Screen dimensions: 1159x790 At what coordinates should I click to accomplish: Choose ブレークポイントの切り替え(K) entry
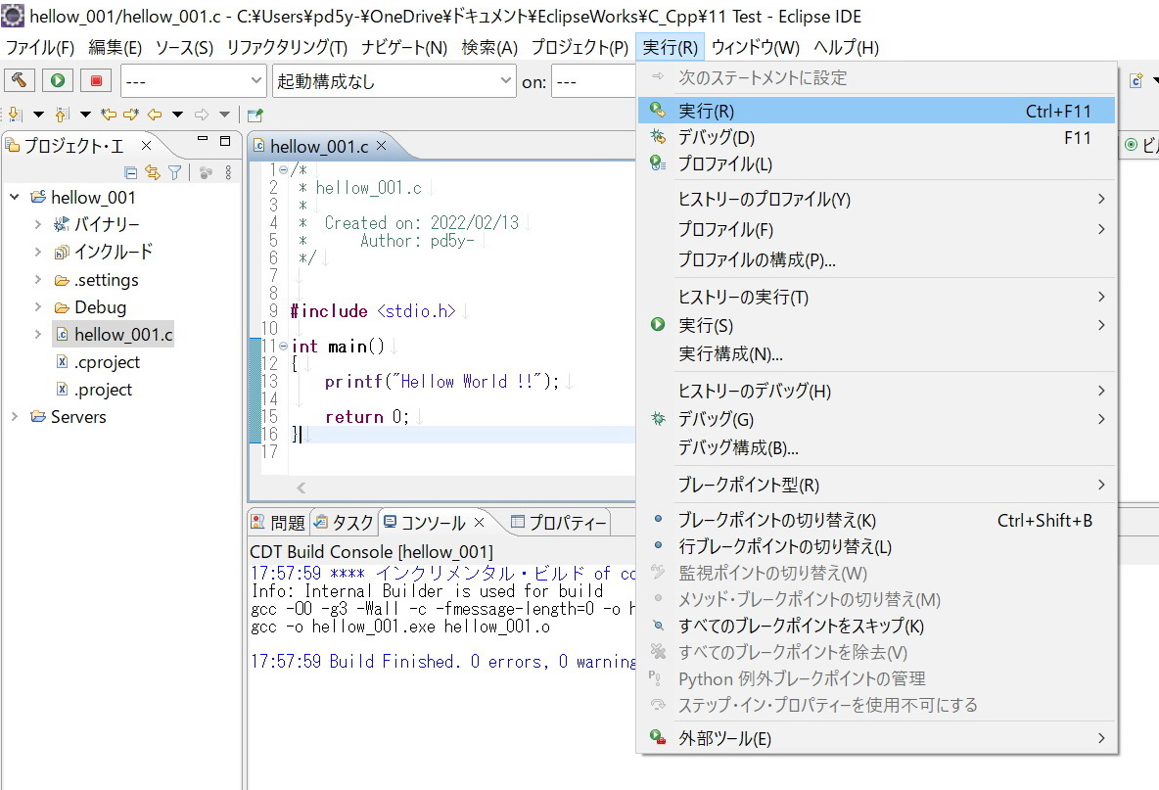click(877, 520)
